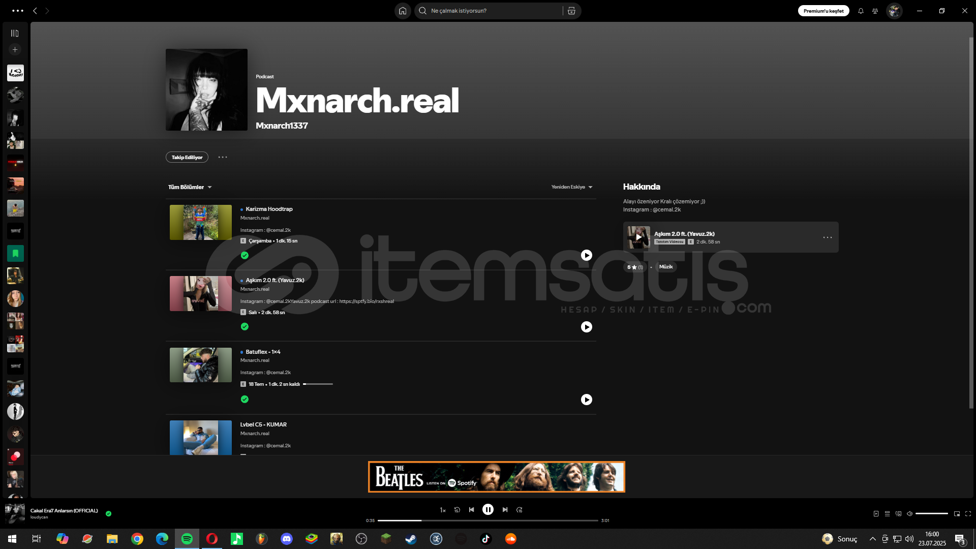Toggle Takip Ediliyor follow button
Image resolution: width=976 pixels, height=549 pixels.
187,157
